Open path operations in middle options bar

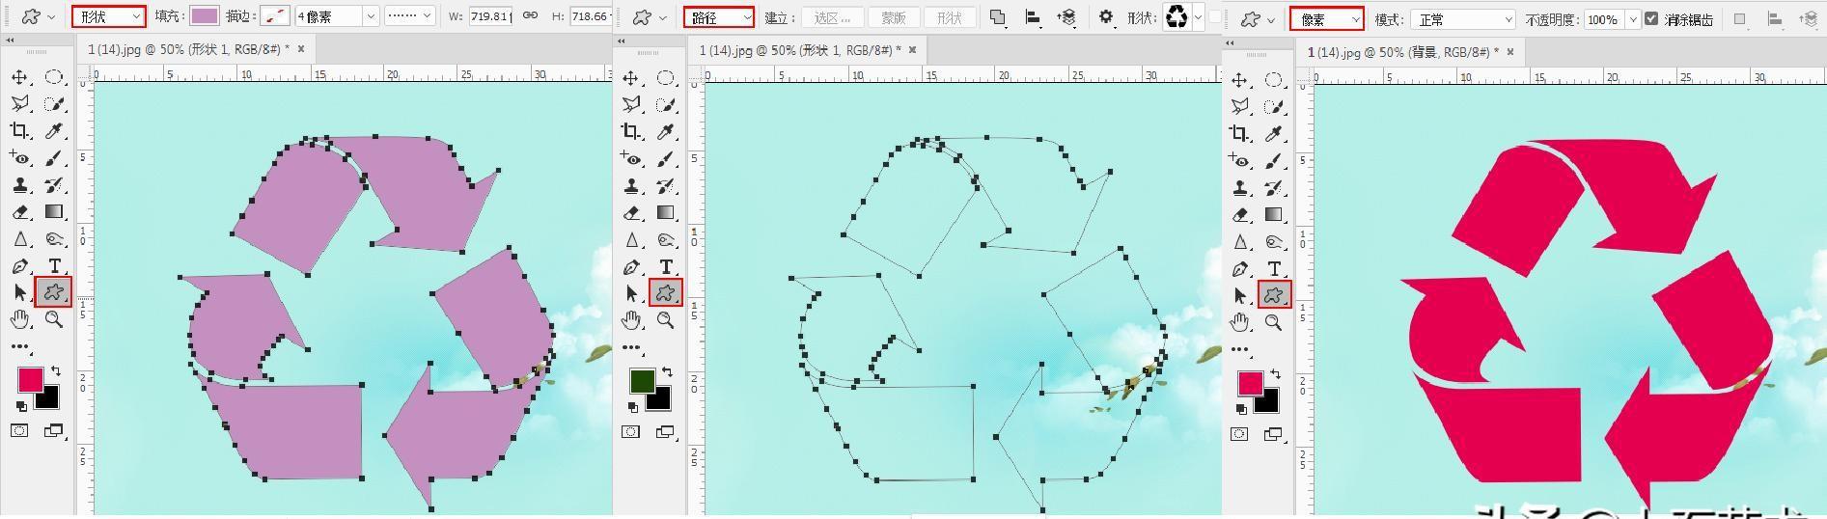[x=998, y=17]
